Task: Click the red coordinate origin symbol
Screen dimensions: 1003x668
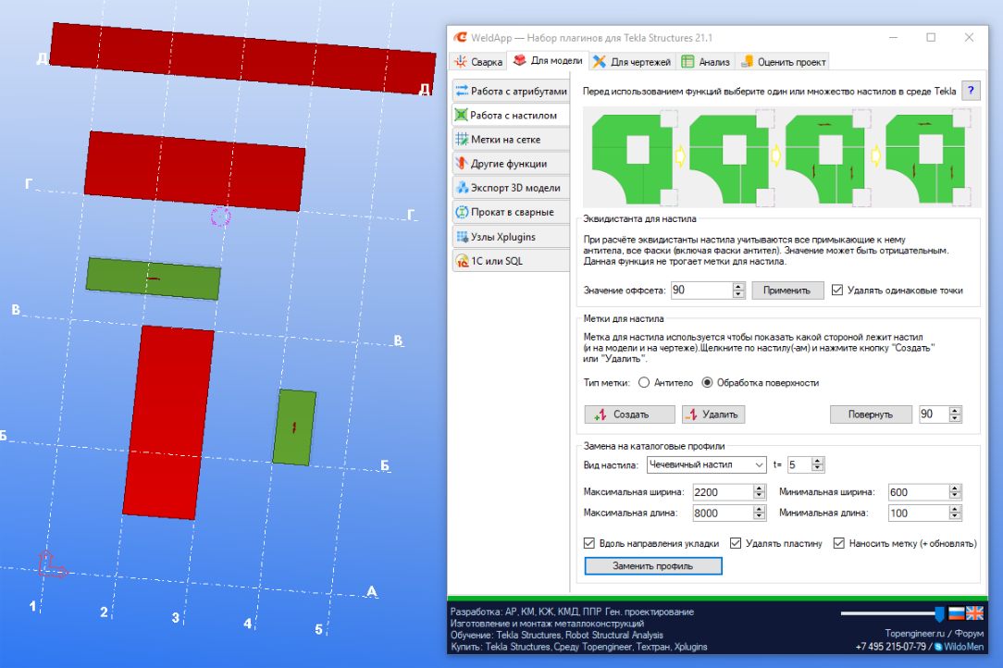Action: [52, 564]
